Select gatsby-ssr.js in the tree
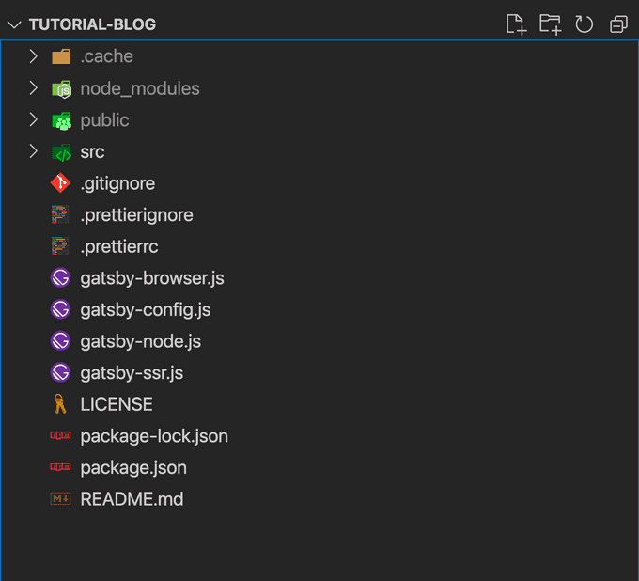639x581 pixels. (x=319, y=372)
